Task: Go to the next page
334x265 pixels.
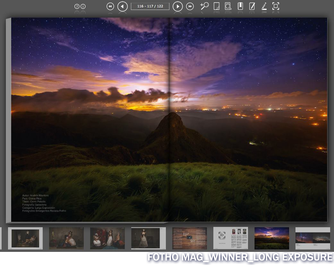Action: [178, 6]
